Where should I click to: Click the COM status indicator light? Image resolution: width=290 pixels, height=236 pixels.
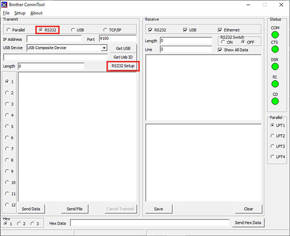point(275,35)
